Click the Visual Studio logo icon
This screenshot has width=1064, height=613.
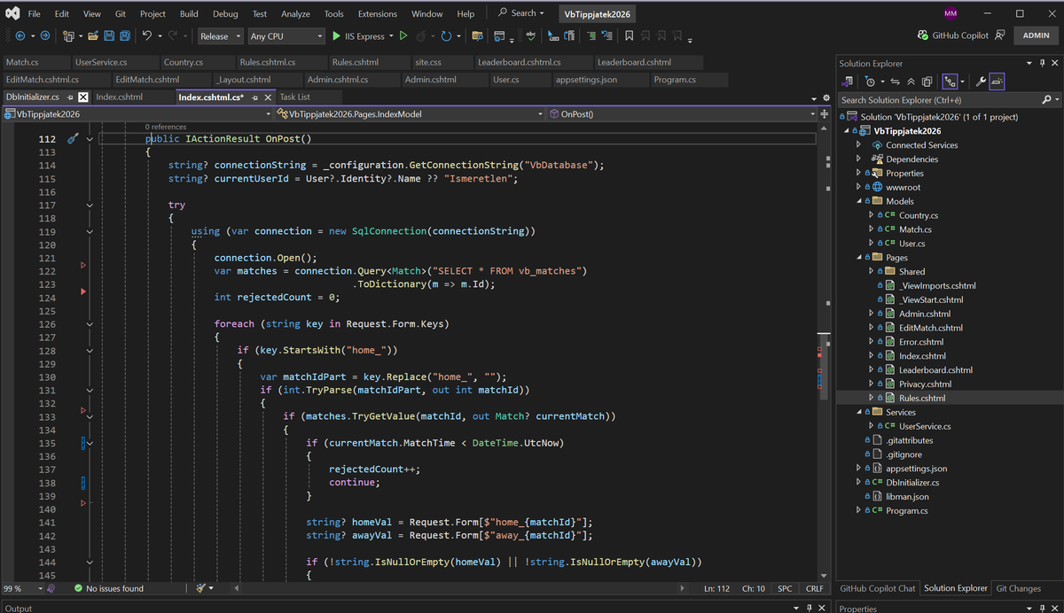point(11,13)
